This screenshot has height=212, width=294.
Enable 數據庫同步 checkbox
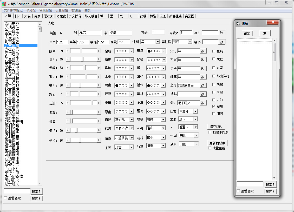coord(210,132)
